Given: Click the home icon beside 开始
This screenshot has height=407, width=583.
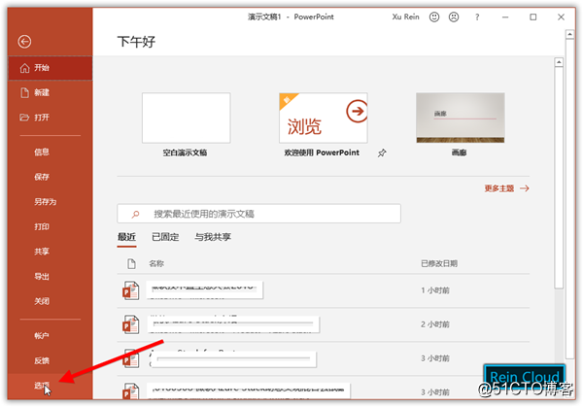Looking at the screenshot, I should (24, 68).
